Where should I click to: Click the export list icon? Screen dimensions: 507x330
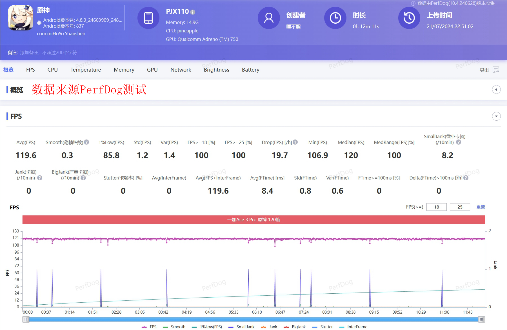[496, 70]
